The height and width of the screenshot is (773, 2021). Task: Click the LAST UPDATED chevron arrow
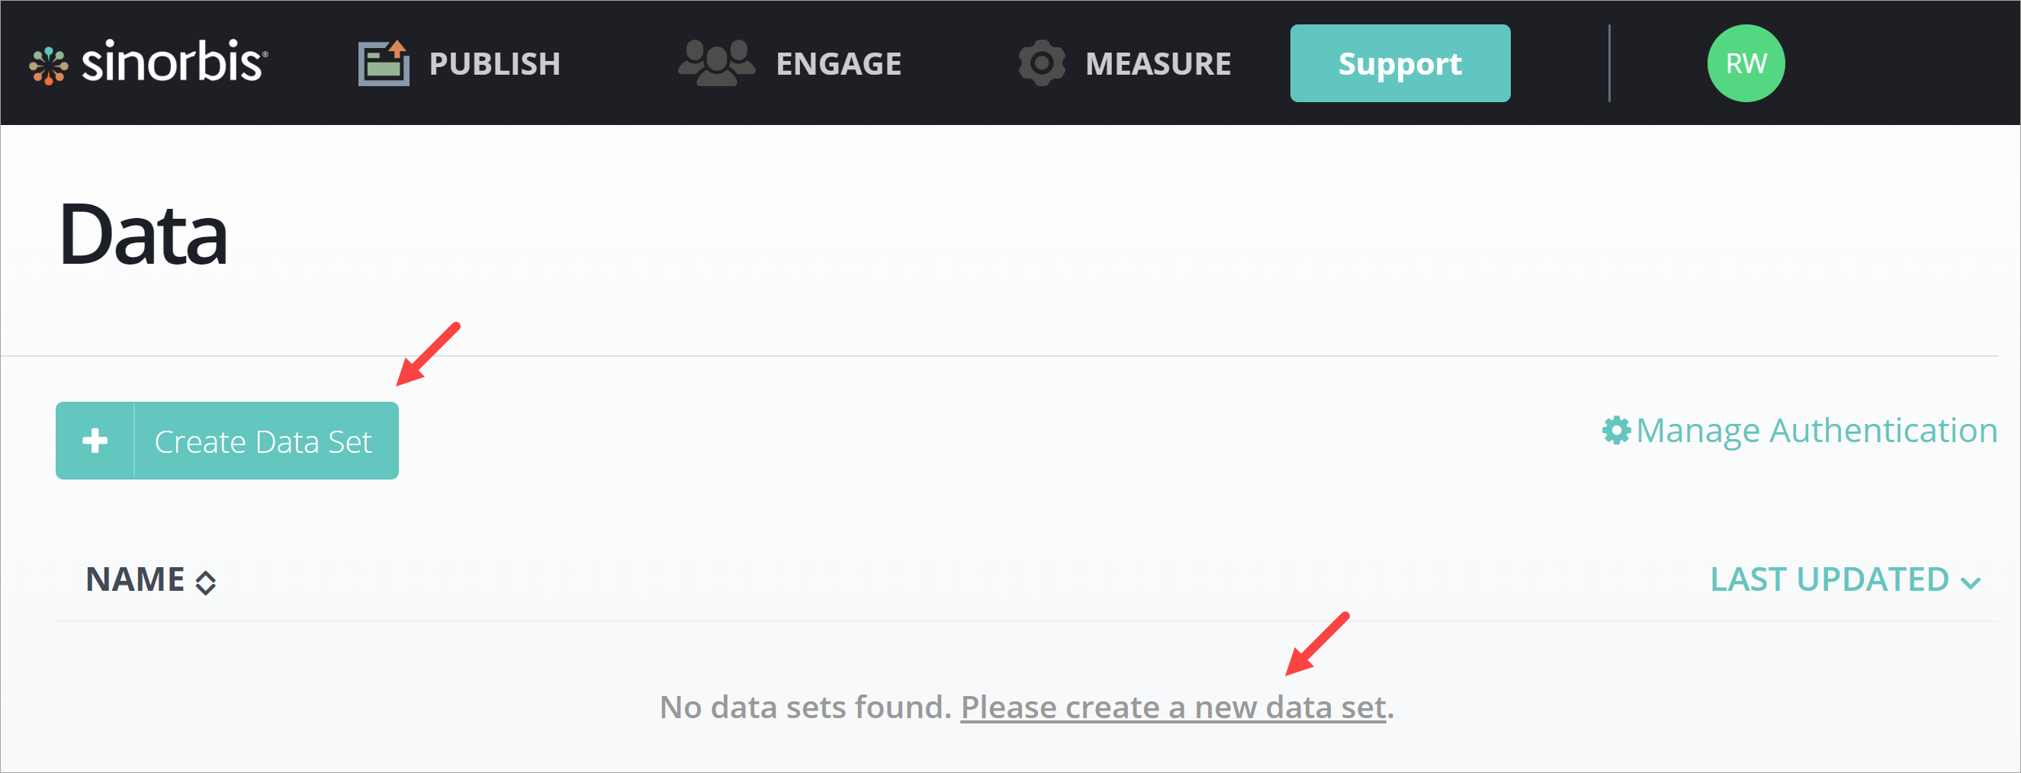tap(1970, 582)
